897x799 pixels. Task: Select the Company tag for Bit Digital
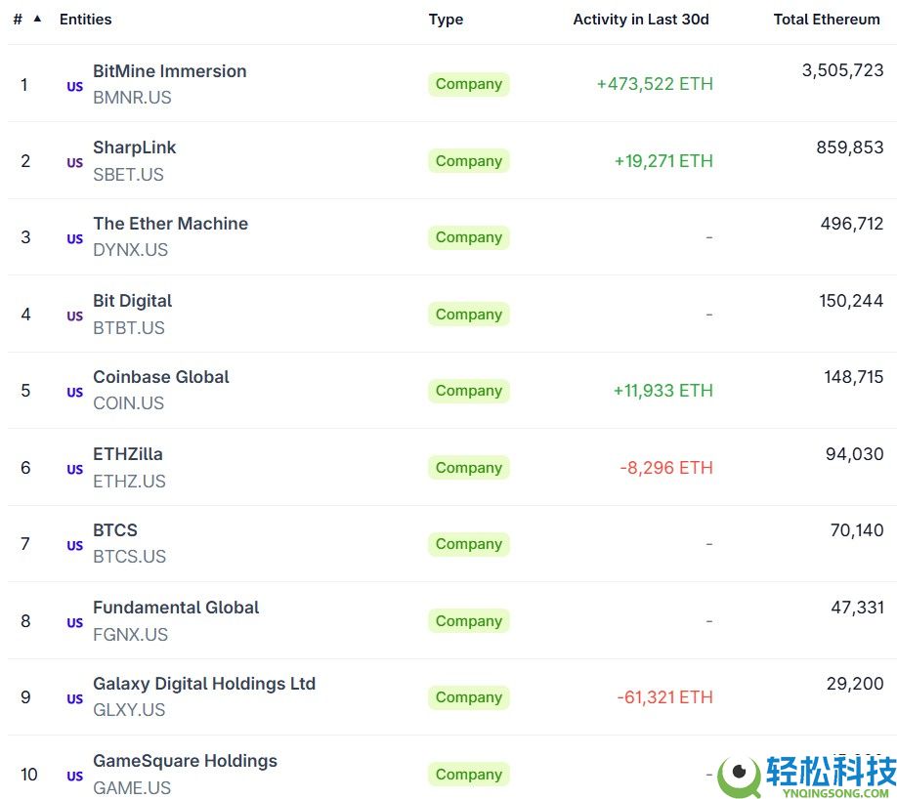pos(468,314)
